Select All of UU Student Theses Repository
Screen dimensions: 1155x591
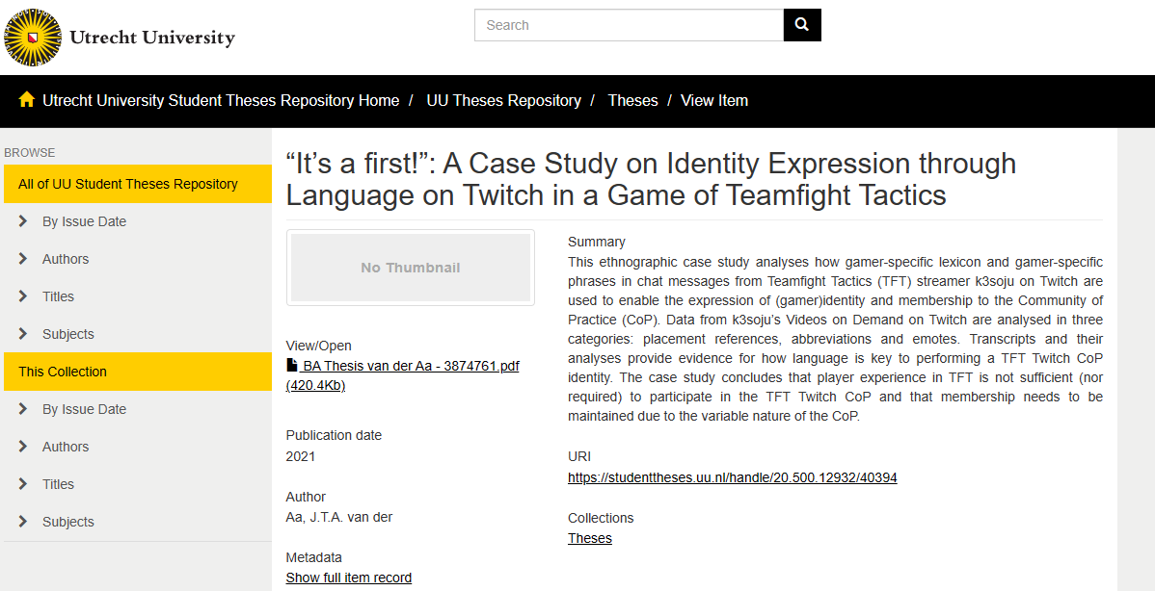(138, 184)
